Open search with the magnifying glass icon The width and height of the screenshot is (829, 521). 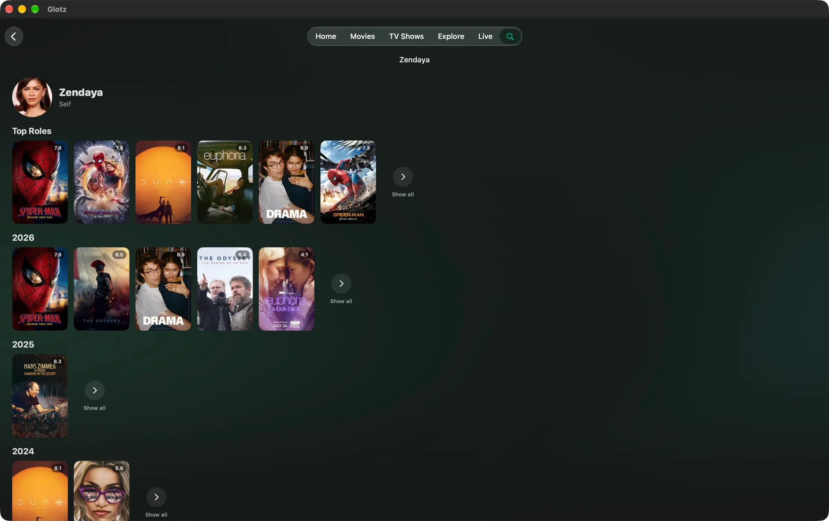pyautogui.click(x=510, y=37)
